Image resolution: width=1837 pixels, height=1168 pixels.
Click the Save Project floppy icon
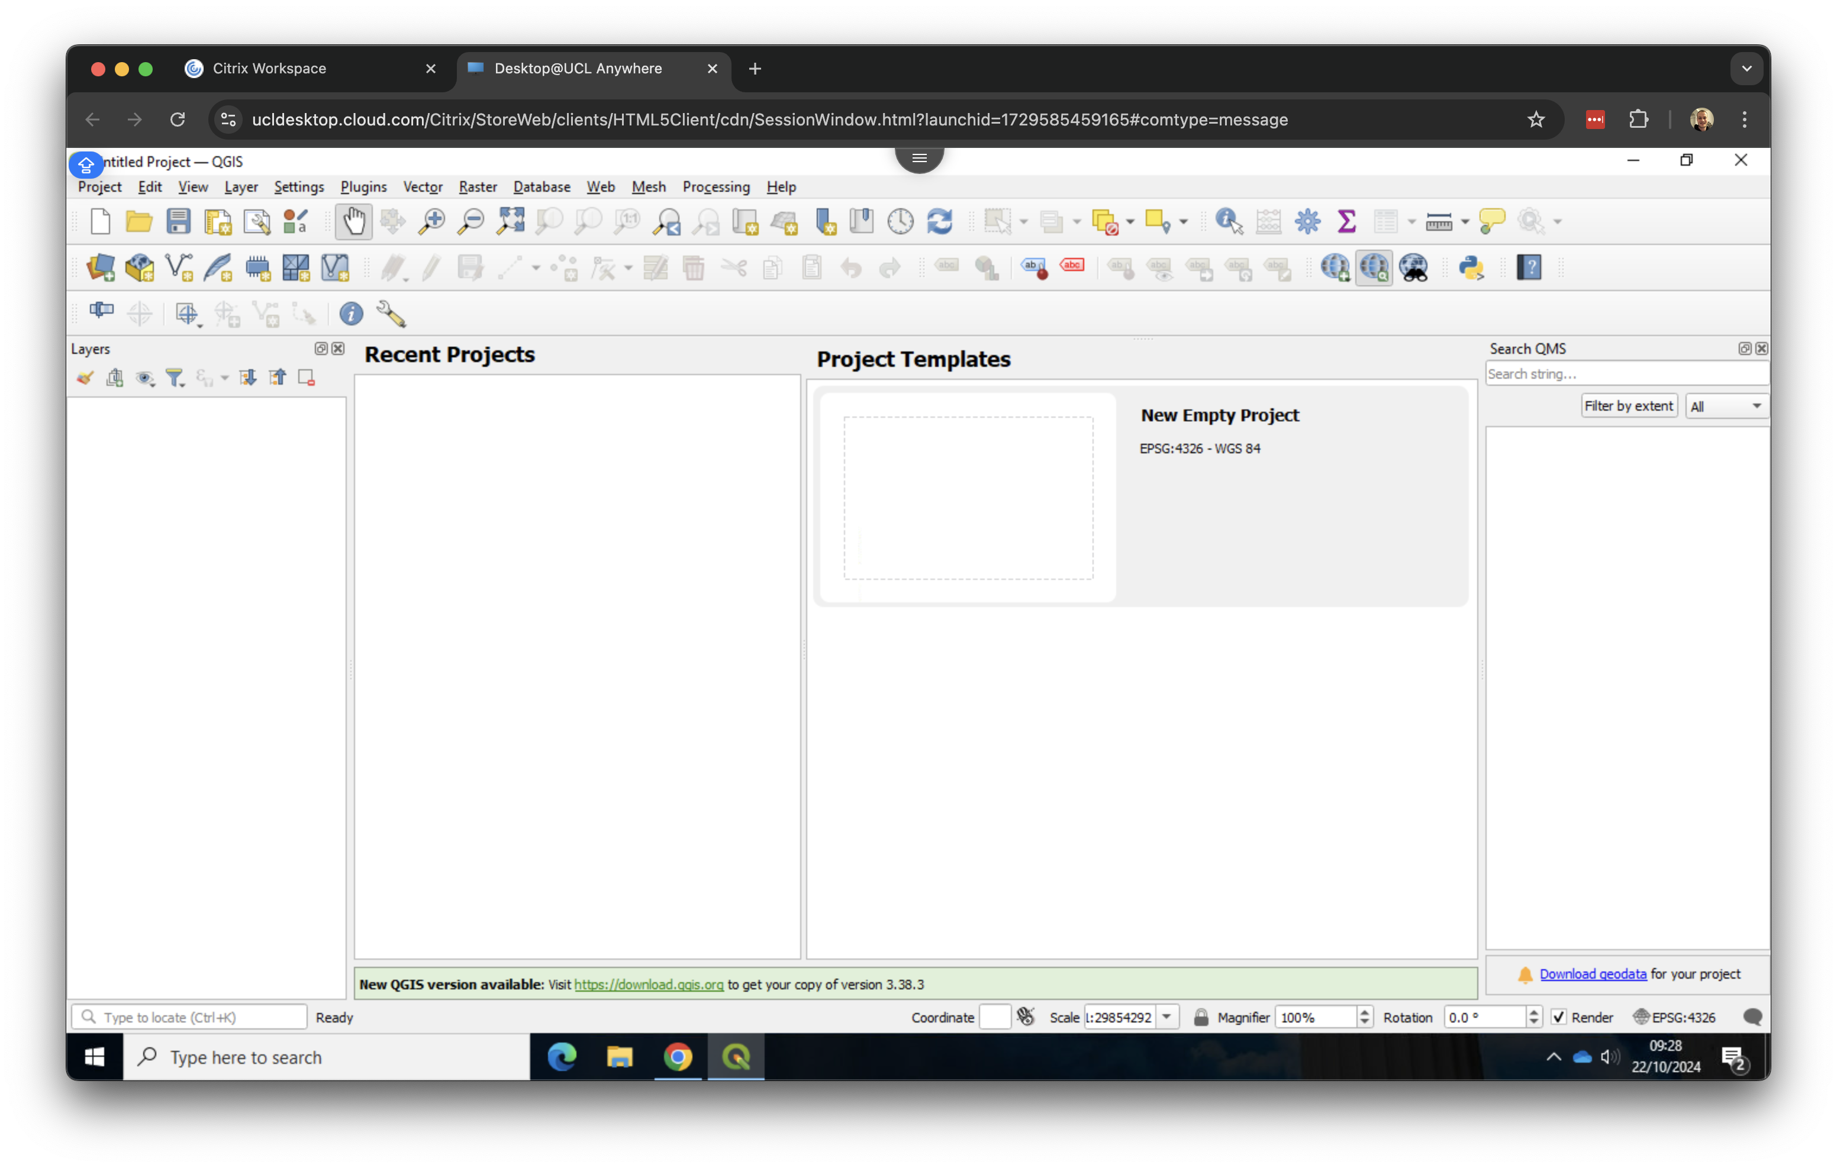tap(179, 221)
